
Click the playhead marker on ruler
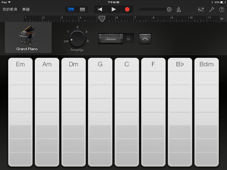click(x=102, y=19)
